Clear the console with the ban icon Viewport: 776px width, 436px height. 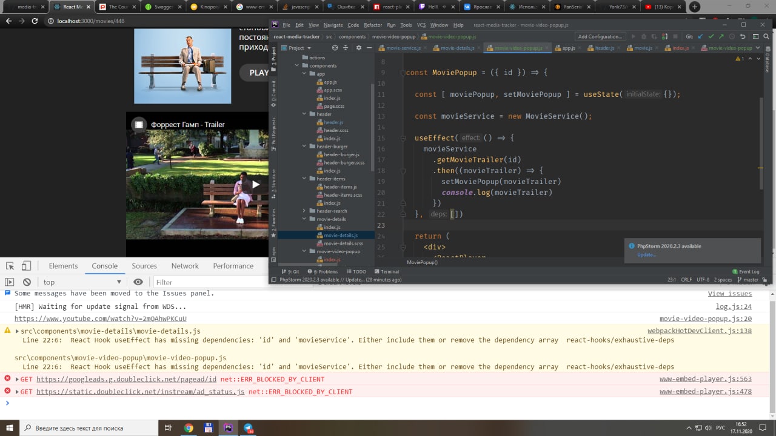click(27, 282)
